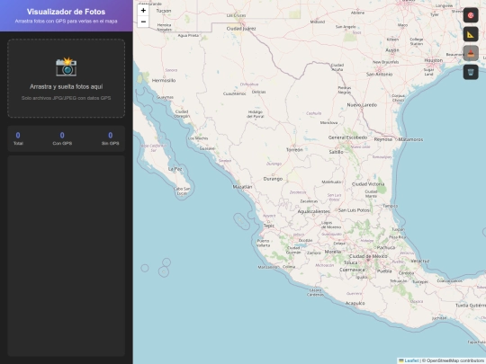The width and height of the screenshot is (486, 364).
Task: Click the 'Torreón' city label
Action: (x=294, y=150)
